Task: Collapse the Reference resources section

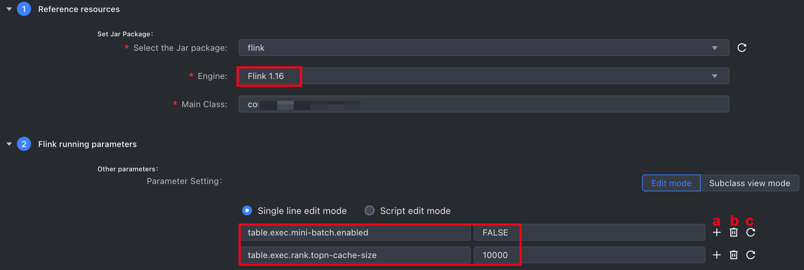Action: point(9,9)
